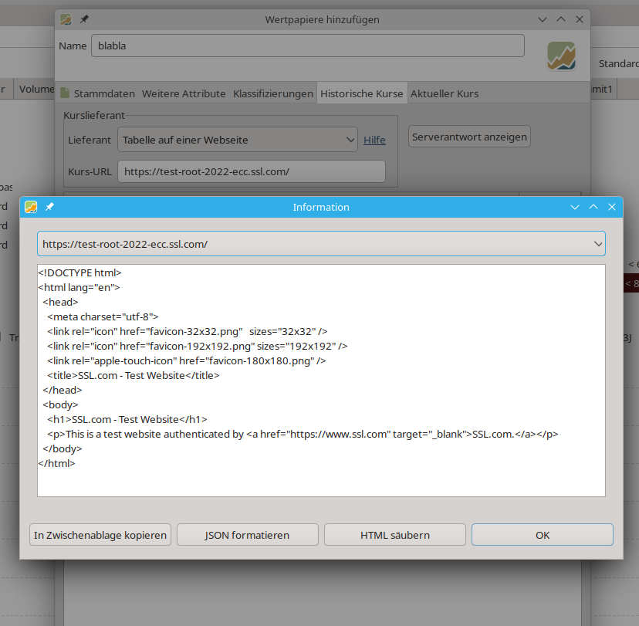The height and width of the screenshot is (626, 639).
Task: Switch to the Weitere Attribute tab
Action: click(x=184, y=93)
